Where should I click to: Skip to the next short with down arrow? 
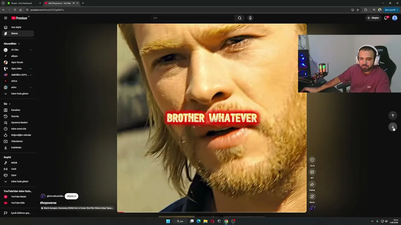click(x=393, y=127)
